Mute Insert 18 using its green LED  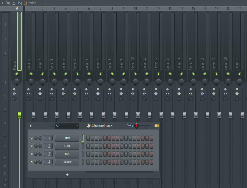tap(228, 74)
